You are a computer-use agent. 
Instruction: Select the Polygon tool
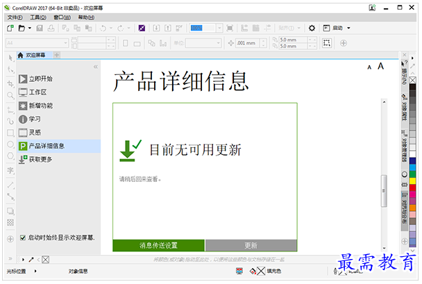[10, 156]
